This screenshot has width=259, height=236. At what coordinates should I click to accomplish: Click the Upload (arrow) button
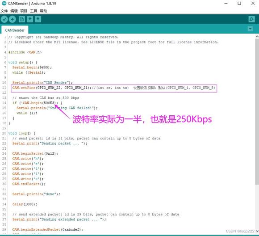(13, 19)
